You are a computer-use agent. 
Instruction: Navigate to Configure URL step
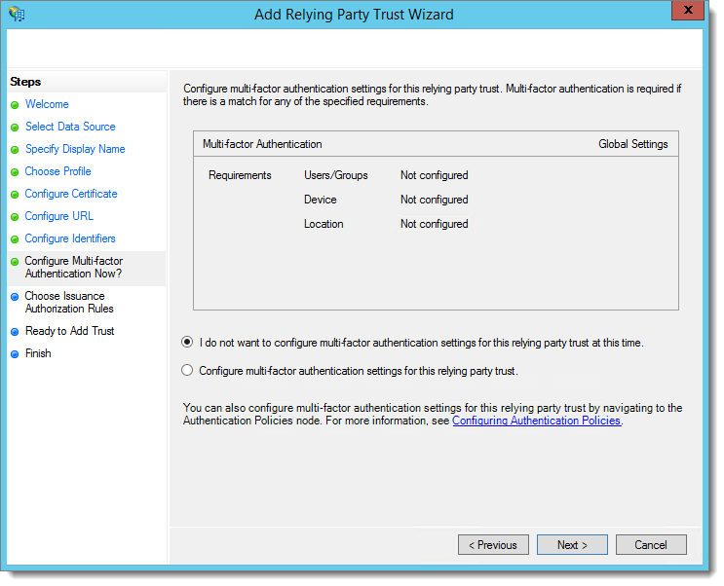[59, 216]
